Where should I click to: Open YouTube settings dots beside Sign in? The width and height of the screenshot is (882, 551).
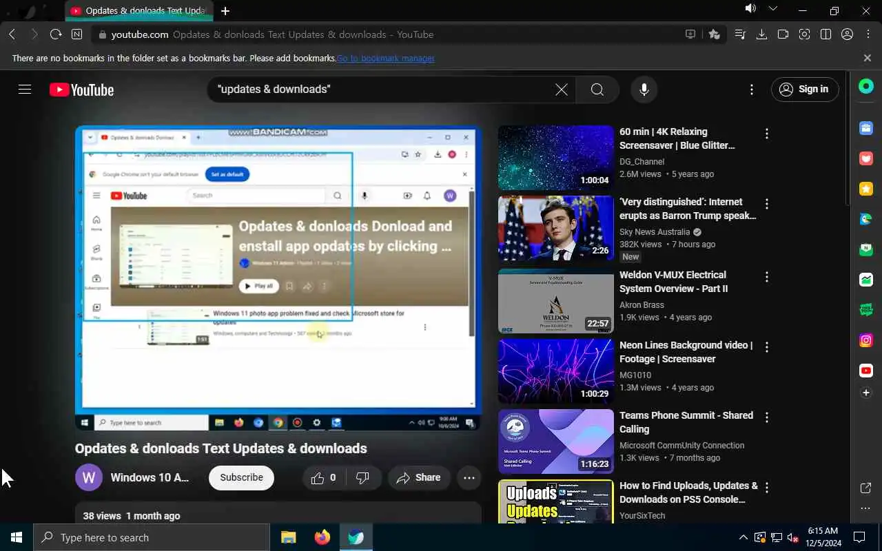click(x=752, y=90)
